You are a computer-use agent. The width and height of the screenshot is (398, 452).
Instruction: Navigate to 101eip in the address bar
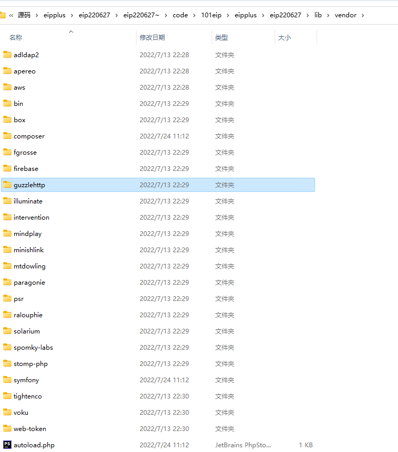pos(211,15)
